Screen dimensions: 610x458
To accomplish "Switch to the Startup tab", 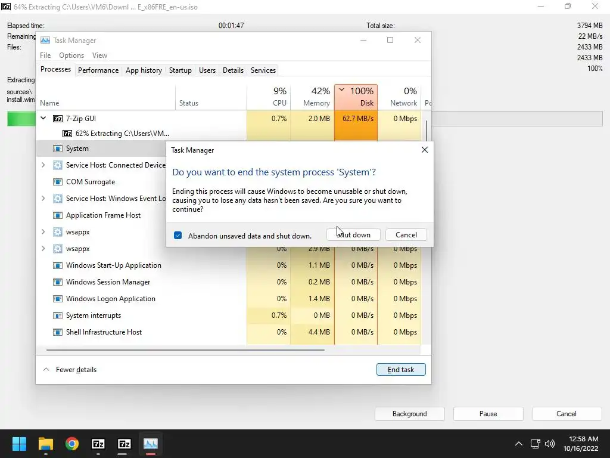I will (x=180, y=70).
